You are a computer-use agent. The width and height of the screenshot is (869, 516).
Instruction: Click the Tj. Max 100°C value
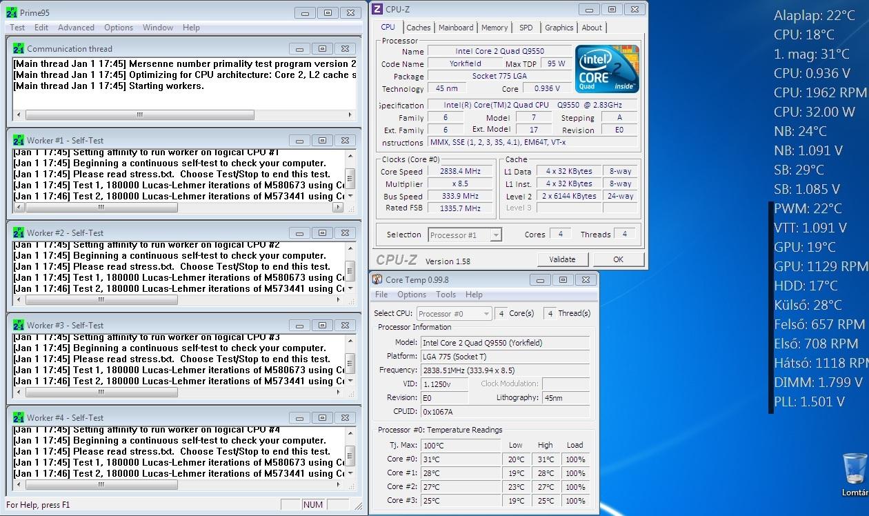coord(460,445)
